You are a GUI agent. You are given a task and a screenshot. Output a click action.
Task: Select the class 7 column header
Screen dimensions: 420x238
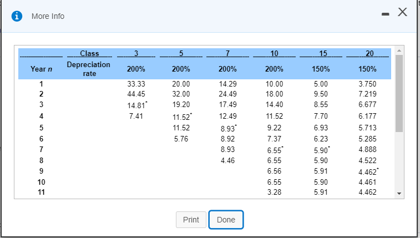227,53
